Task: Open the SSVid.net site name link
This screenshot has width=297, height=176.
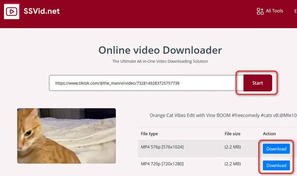Action: [x=42, y=11]
